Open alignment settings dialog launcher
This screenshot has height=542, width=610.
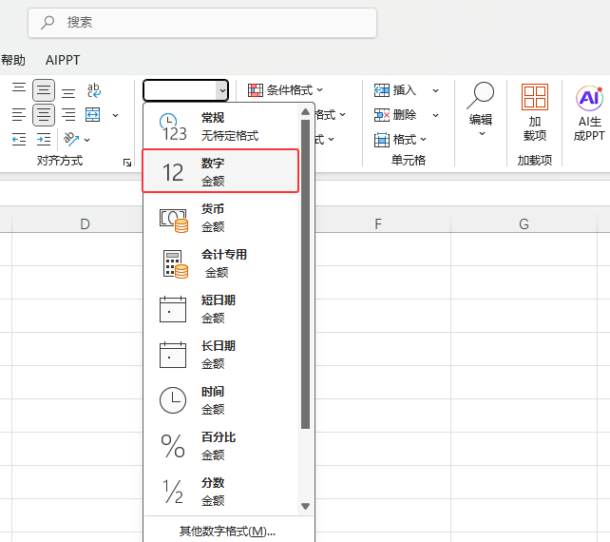click(127, 163)
